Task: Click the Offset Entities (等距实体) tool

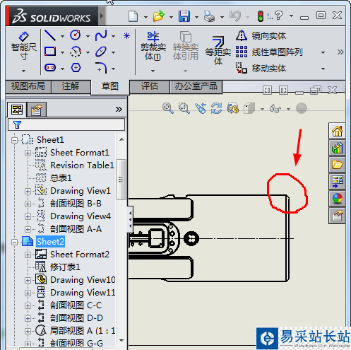Action: pyautogui.click(x=218, y=50)
